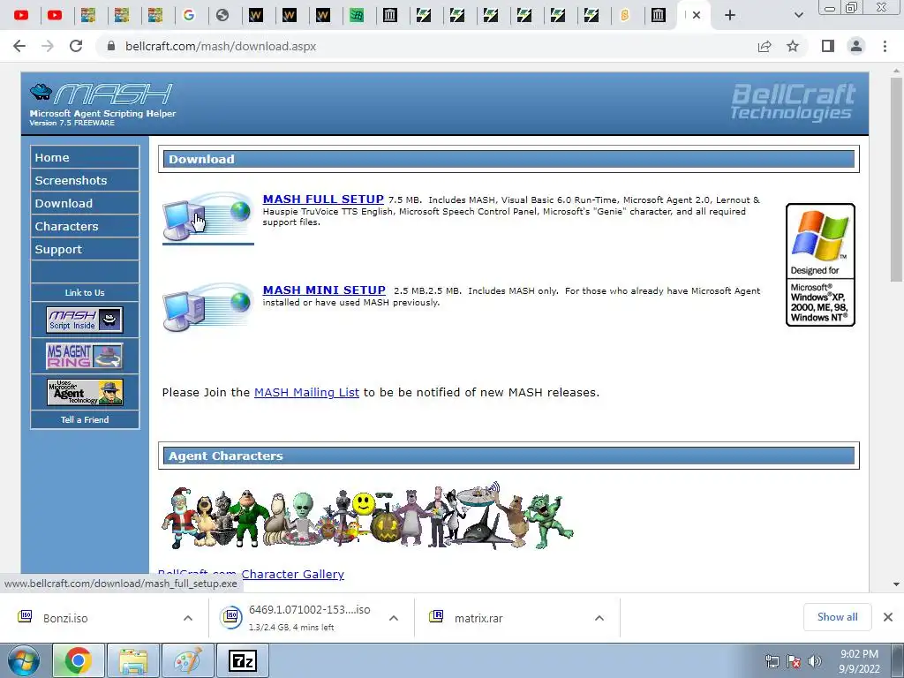Click the page scrollbar down arrow
This screenshot has width=904, height=678.
click(896, 584)
